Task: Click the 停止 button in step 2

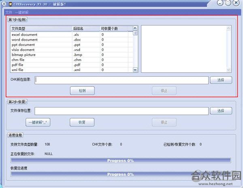Action: [x=164, y=122]
